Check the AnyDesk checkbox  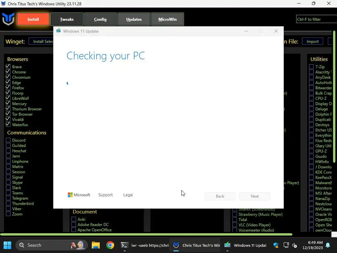(311, 77)
